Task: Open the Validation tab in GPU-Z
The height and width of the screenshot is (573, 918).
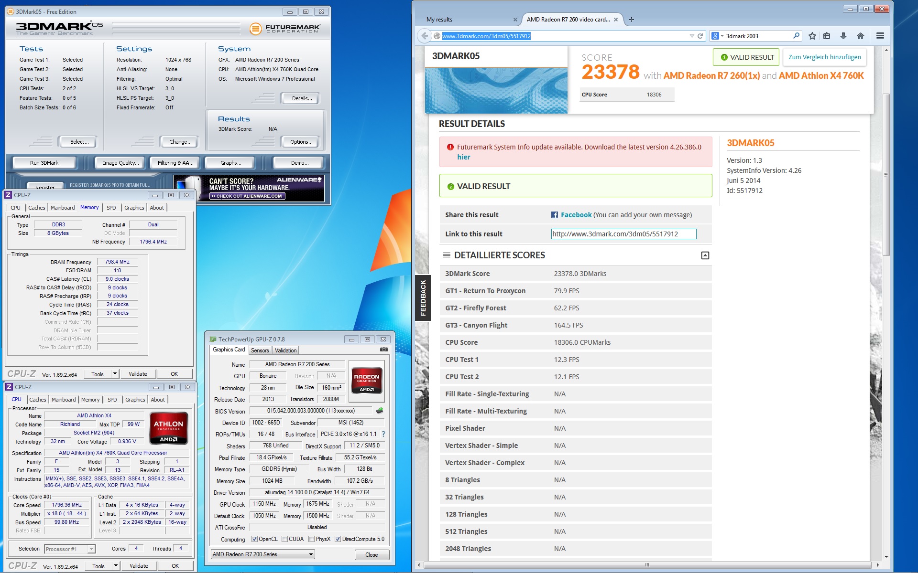Action: coord(285,350)
